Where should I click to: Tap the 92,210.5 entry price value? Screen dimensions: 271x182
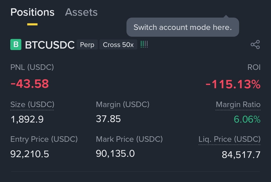[x=30, y=154]
